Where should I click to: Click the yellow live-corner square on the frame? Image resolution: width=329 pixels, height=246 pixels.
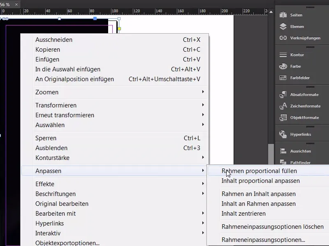pos(119,29)
